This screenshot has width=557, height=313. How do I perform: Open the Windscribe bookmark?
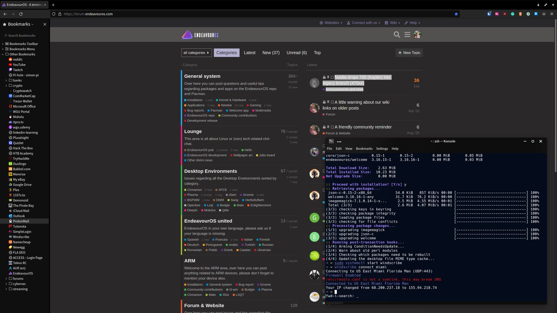tap(21, 237)
